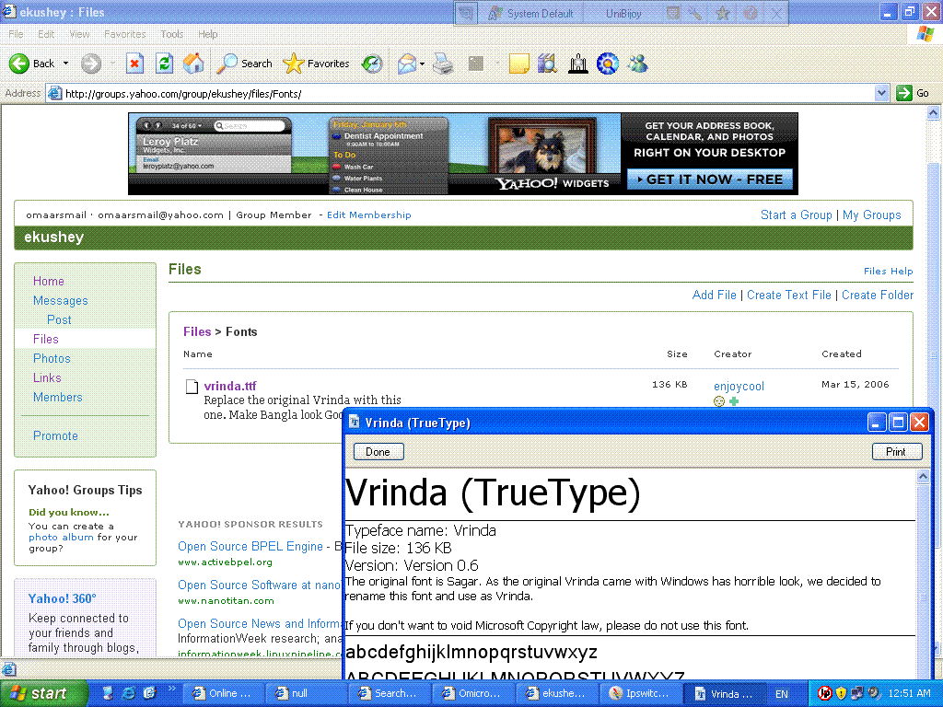943x707 pixels.
Task: Open Photos in group sidebar
Action: 52,358
